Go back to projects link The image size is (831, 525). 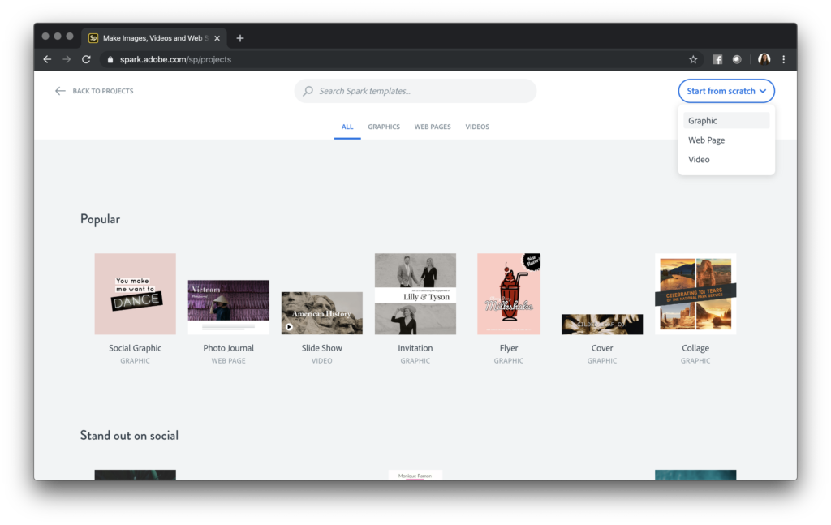click(94, 91)
